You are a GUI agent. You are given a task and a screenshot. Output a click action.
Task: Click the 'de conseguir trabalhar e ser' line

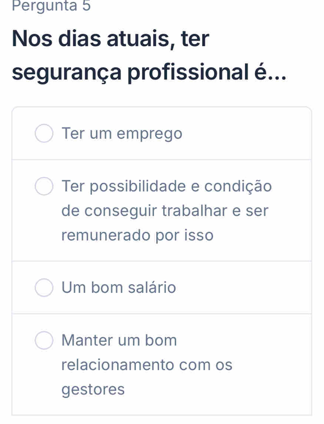(x=165, y=211)
